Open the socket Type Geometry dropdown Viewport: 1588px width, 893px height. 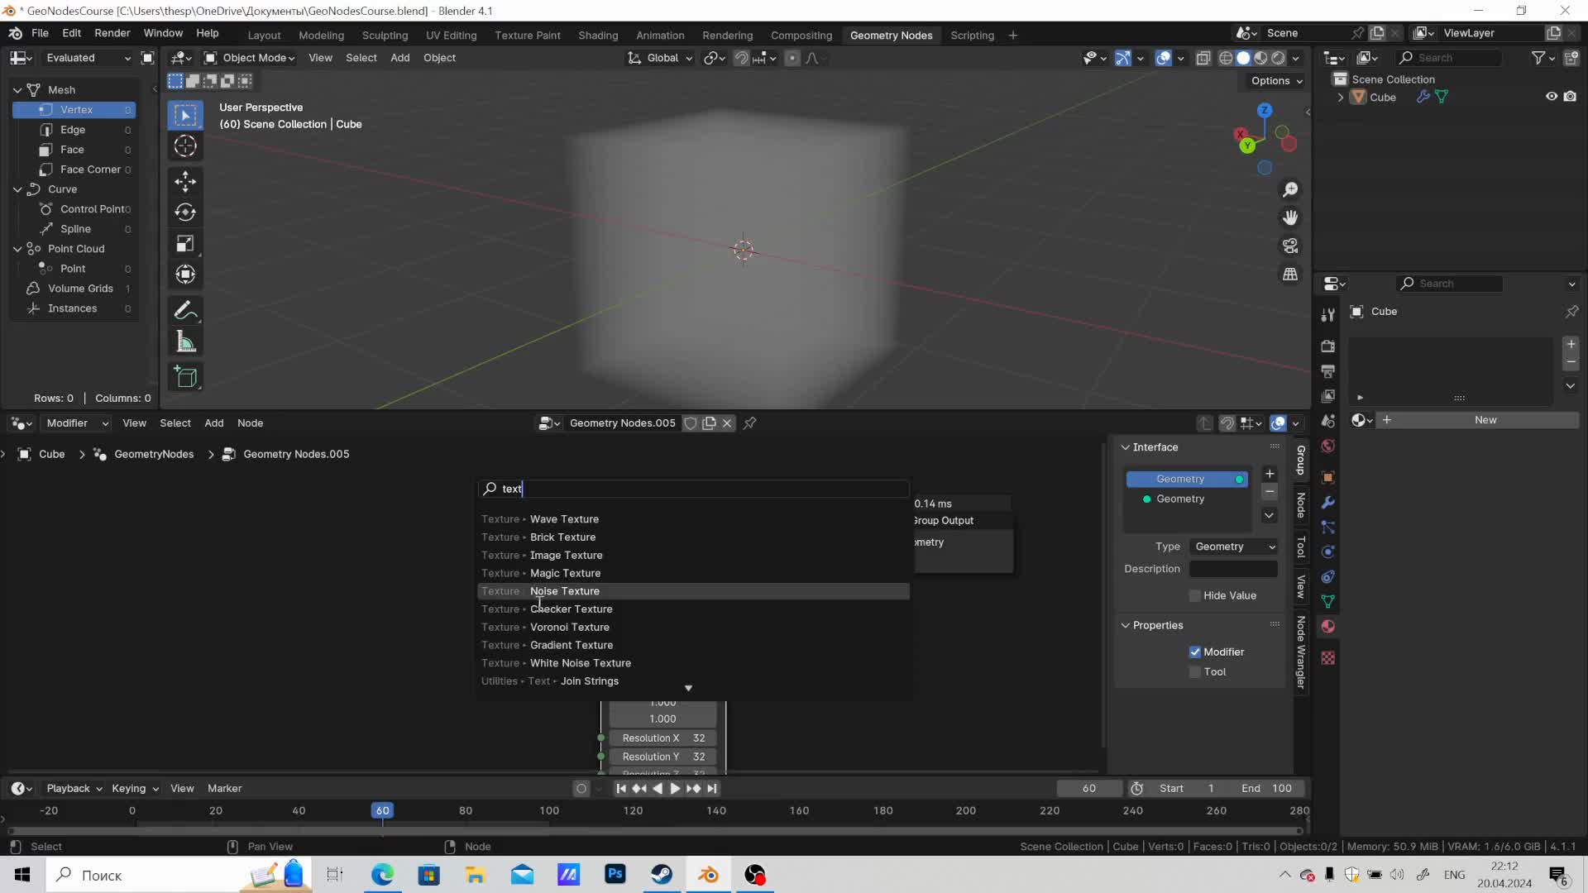coord(1234,547)
